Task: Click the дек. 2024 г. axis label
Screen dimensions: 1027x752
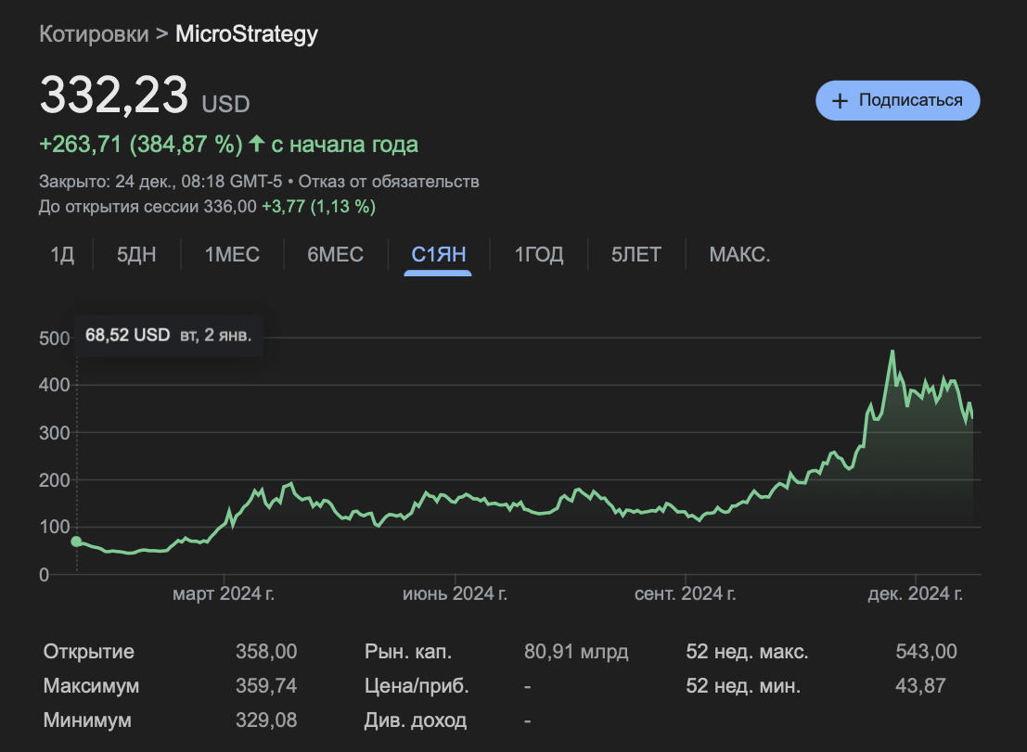Action: 915,593
